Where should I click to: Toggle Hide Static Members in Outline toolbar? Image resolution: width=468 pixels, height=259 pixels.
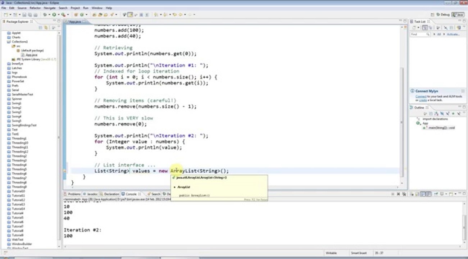pos(447,114)
